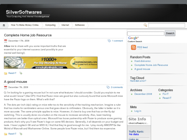The height and width of the screenshot is (140, 187).
Task: Click the Site Info widget header
Action: coord(137,119)
